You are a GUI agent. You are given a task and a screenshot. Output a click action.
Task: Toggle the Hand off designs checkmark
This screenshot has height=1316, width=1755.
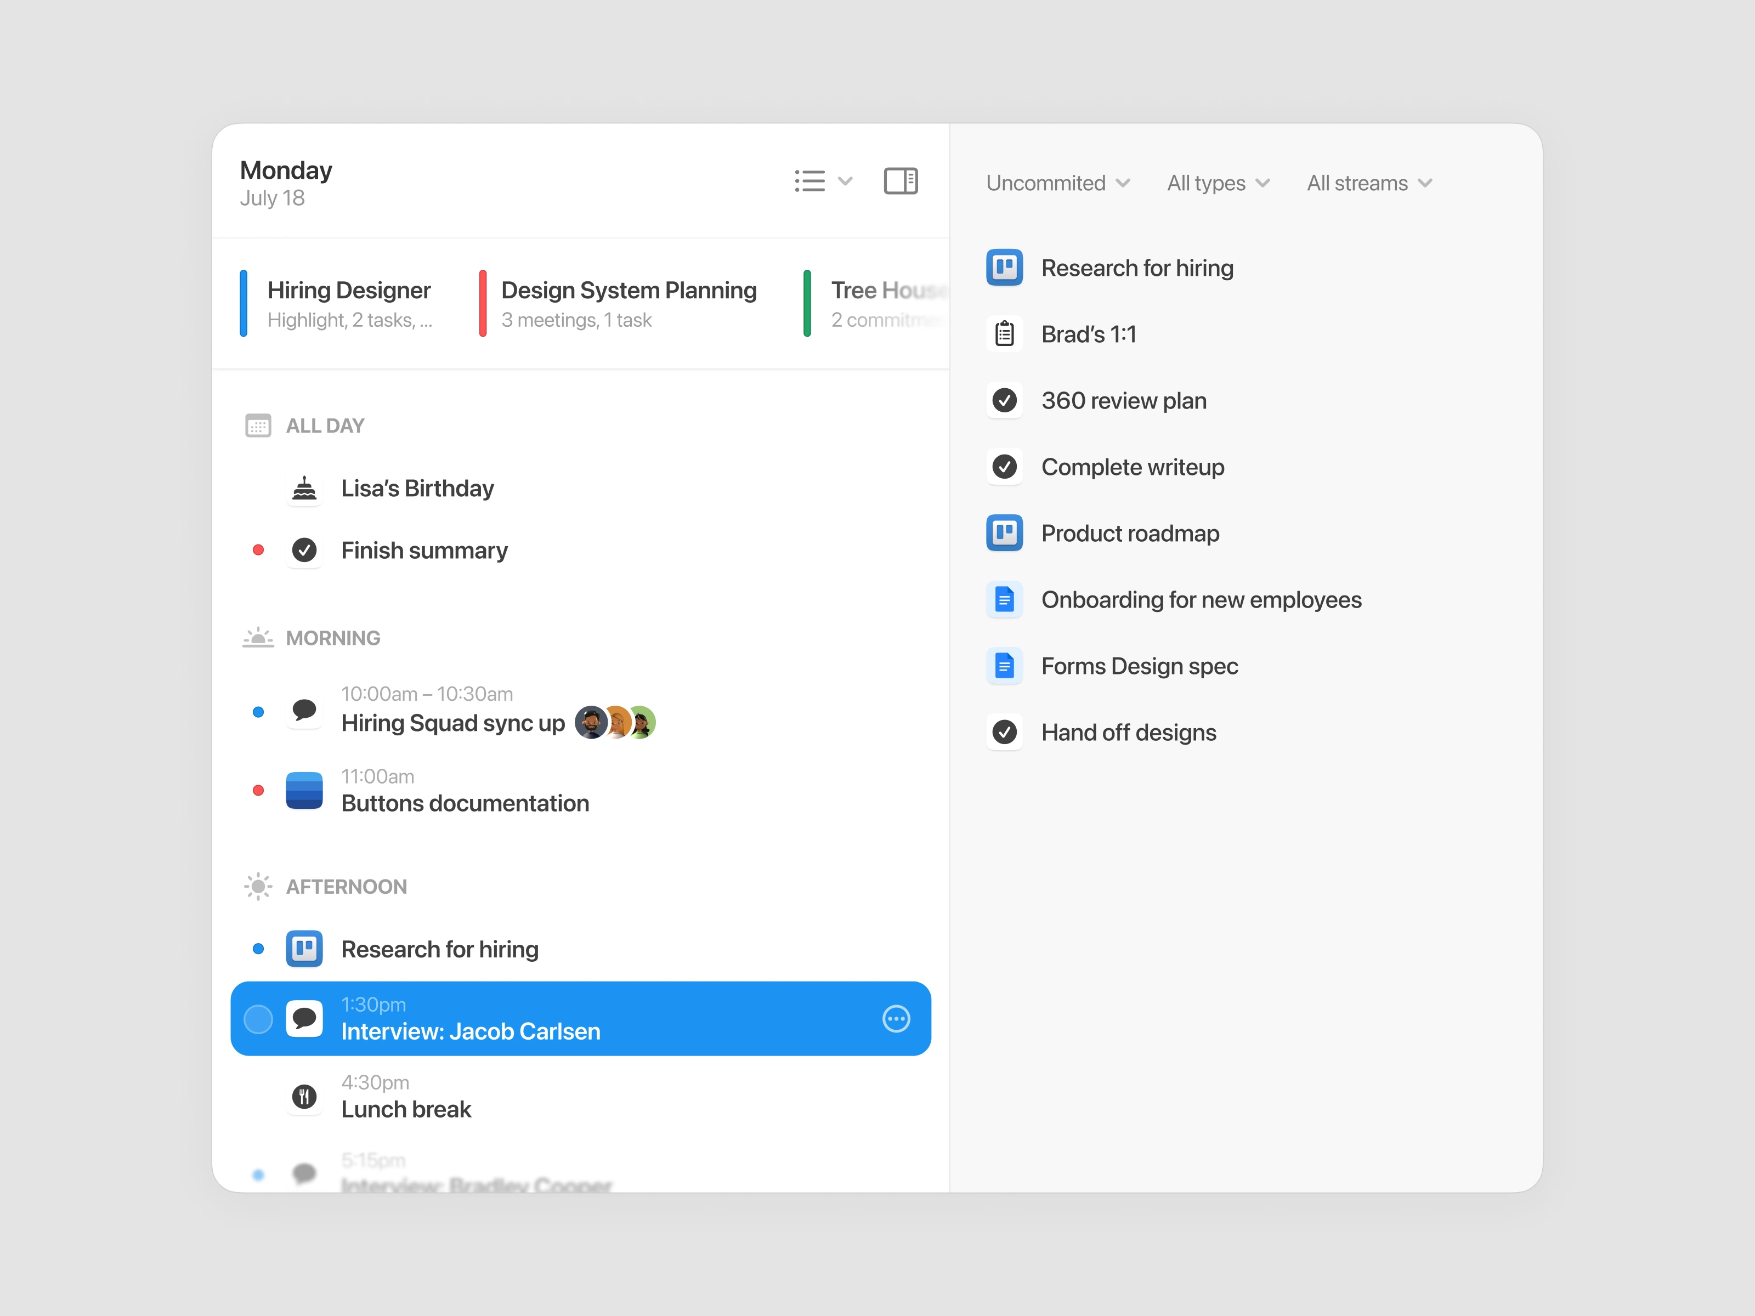[1004, 732]
